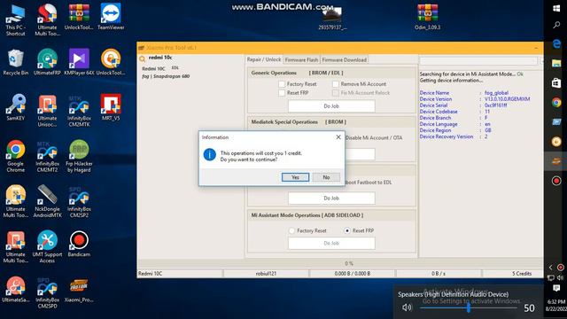567x319 pixels.
Task: Open Ultimate Multi Tool icon on top row
Action: tap(47, 19)
